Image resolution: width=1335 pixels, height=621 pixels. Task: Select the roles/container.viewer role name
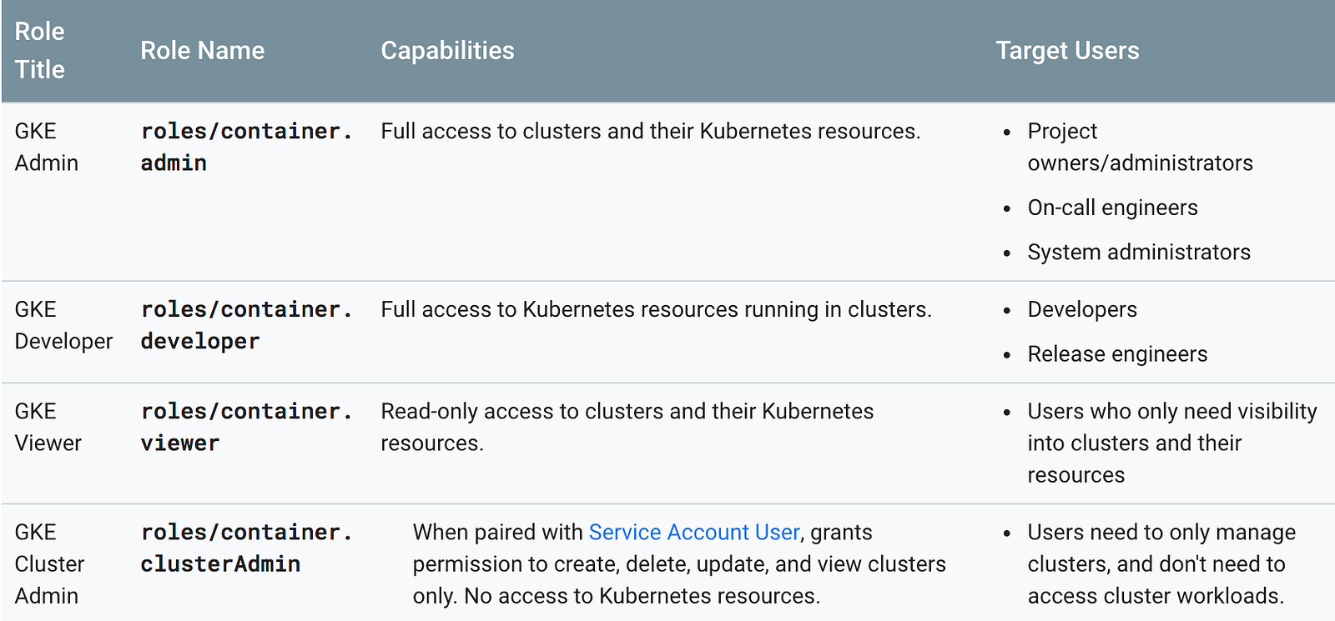click(x=246, y=427)
